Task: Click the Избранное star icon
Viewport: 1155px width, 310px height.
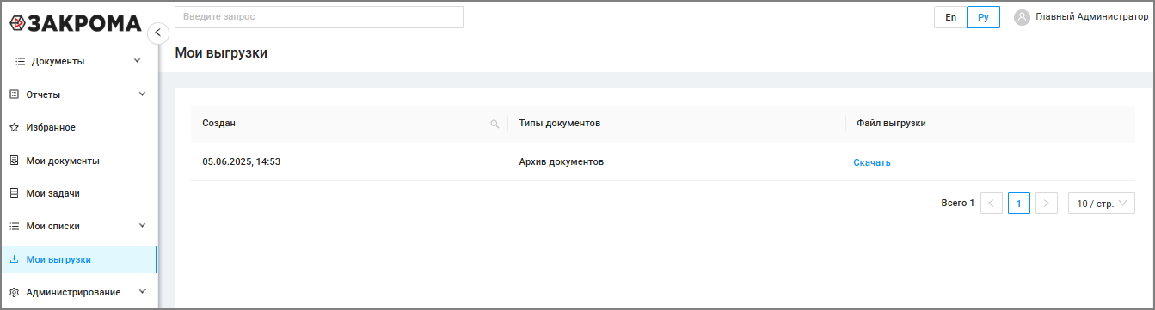Action: point(14,127)
